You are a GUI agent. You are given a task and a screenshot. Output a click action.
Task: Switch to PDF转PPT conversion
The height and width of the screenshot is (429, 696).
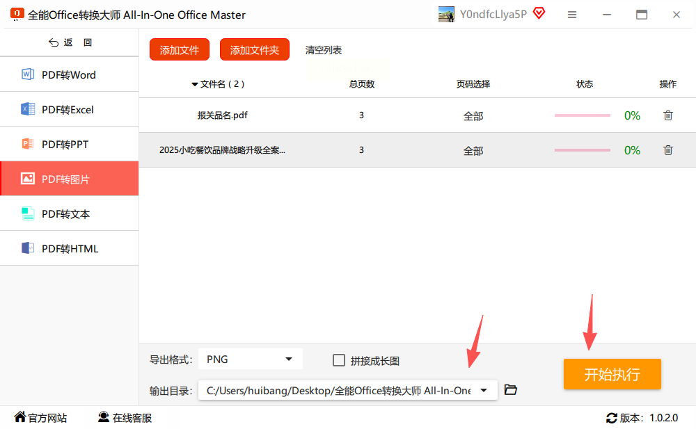coord(69,144)
